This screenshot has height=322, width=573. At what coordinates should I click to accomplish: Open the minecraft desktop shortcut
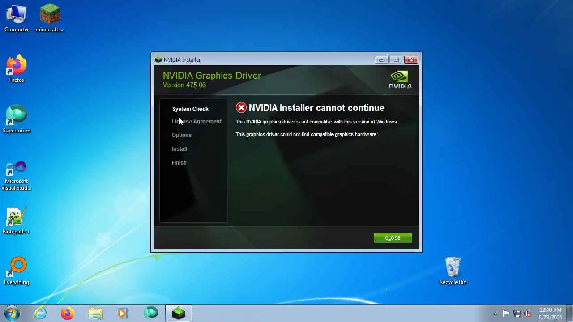pyautogui.click(x=50, y=18)
